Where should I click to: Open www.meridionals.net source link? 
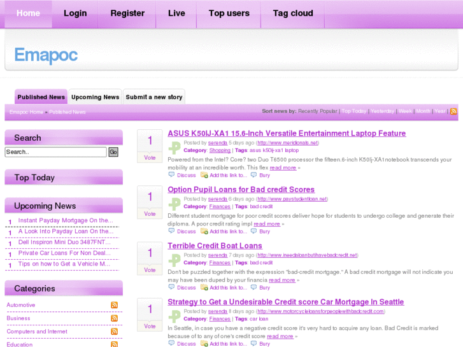click(x=287, y=143)
